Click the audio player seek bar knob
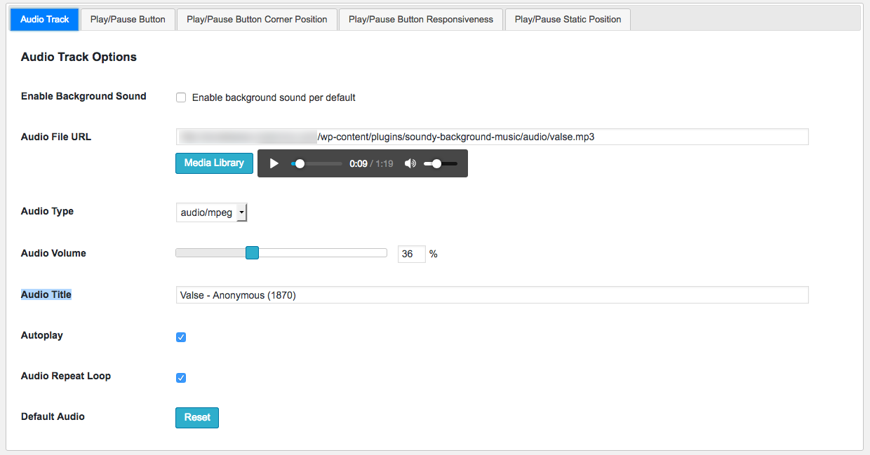 tap(300, 163)
